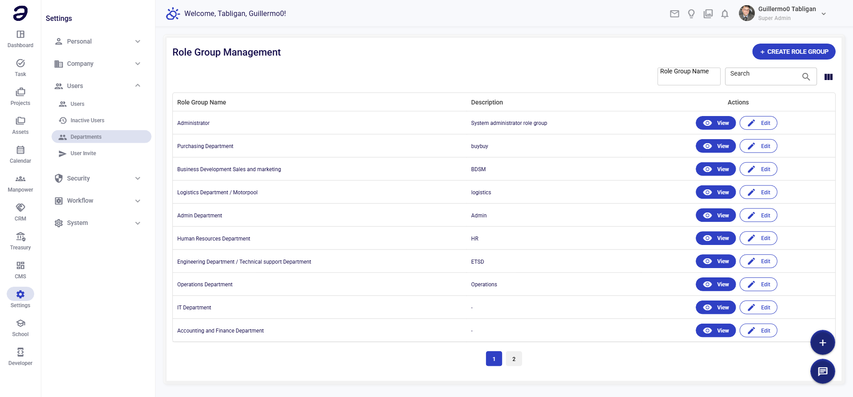Open the mail envelope icon
The height and width of the screenshot is (397, 853).
coord(674,14)
